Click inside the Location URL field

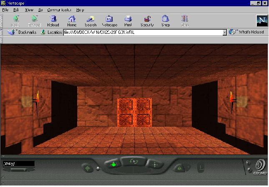[143, 32]
